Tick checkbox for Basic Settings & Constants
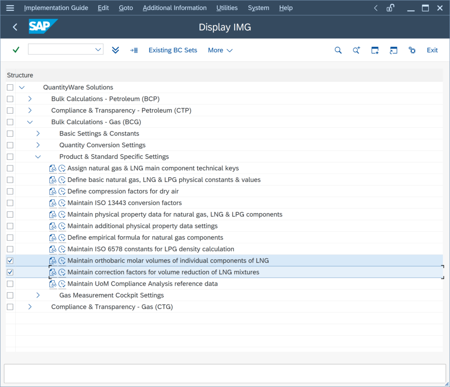450x387 pixels. click(x=10, y=133)
